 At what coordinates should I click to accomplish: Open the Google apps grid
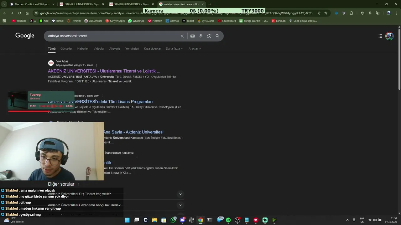pos(380,36)
